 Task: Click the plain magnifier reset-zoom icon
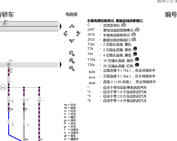pos(72,54)
